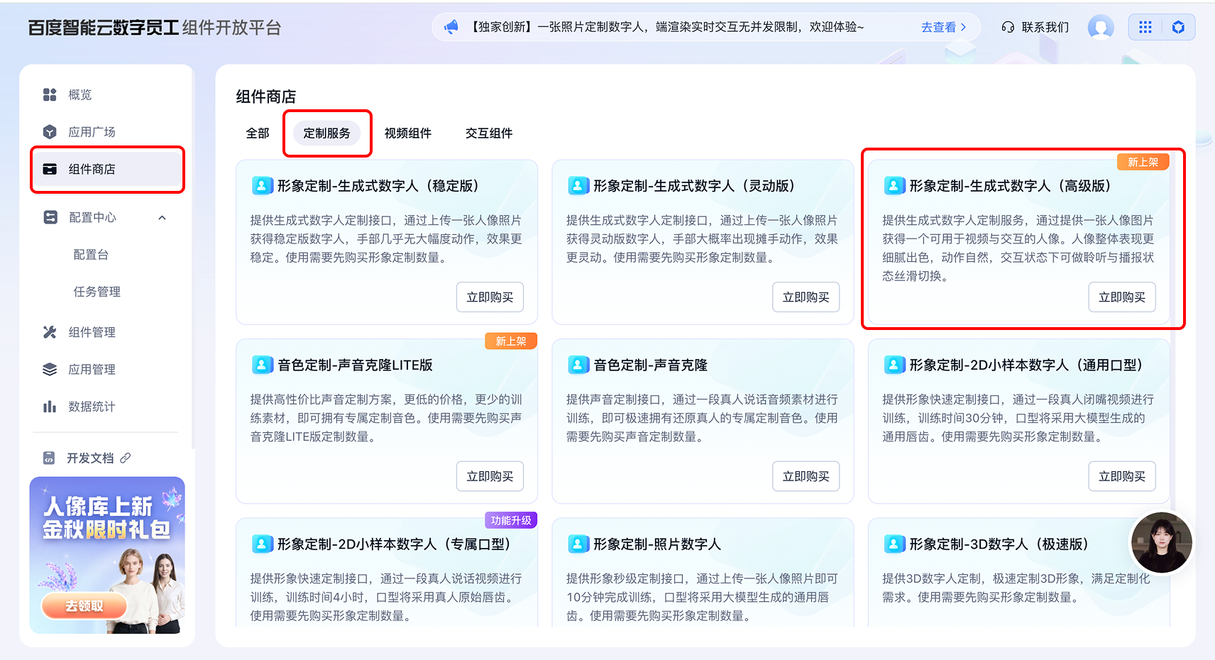This screenshot has width=1215, height=660.
Task: Open 应用广场 from the sidebar icon
Action: (x=50, y=132)
